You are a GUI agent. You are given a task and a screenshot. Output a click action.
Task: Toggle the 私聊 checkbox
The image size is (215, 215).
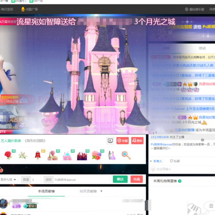click(172, 161)
